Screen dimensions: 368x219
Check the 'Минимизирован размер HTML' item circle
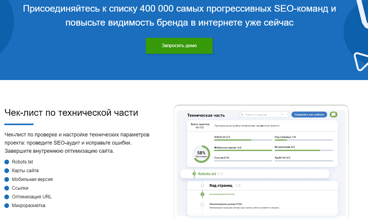[202, 204]
